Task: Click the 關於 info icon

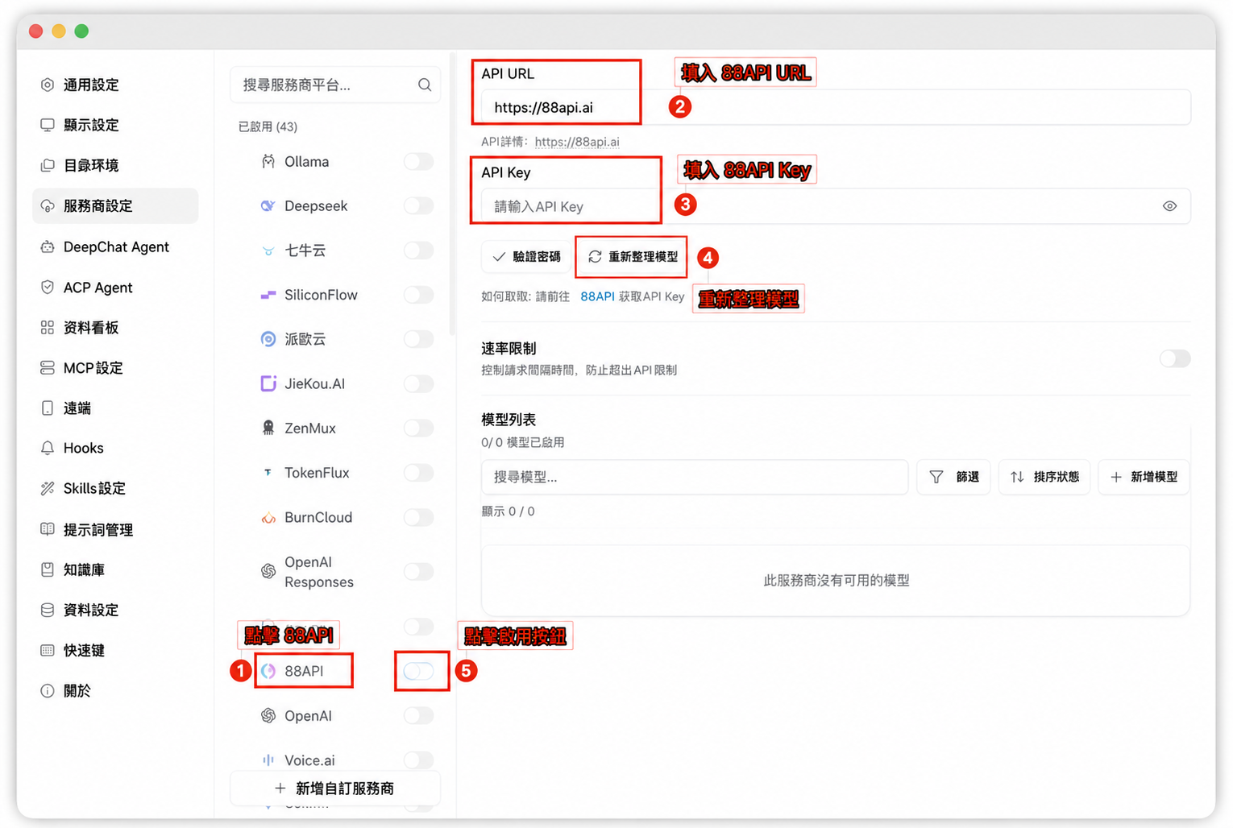Action: point(48,690)
